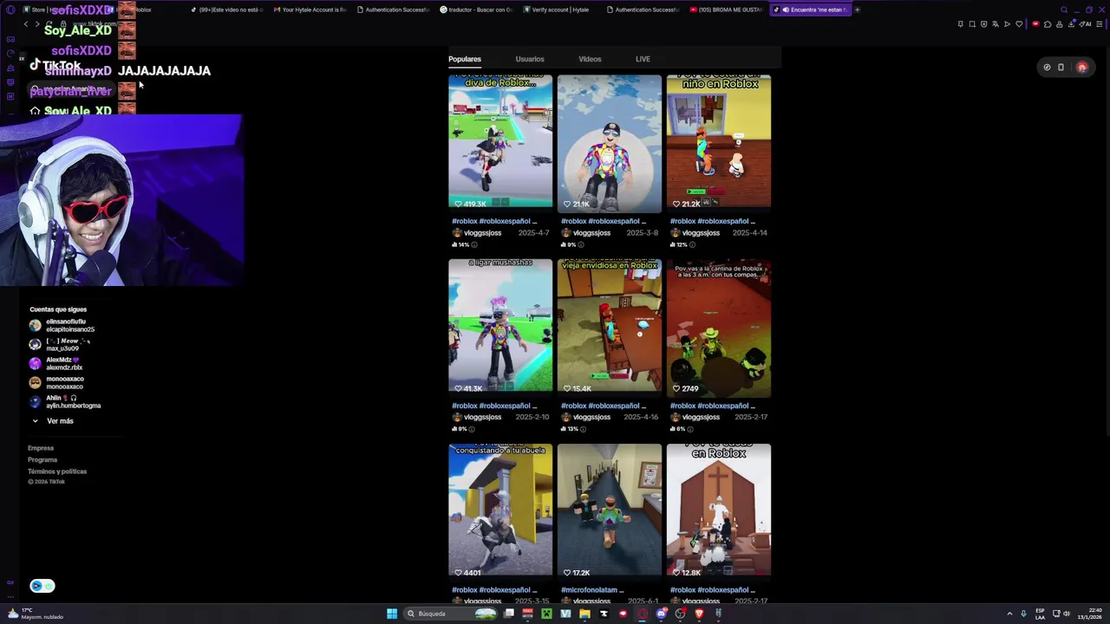The image size is (1110, 624).
Task: Click the Windows Start button
Action: tap(392, 614)
